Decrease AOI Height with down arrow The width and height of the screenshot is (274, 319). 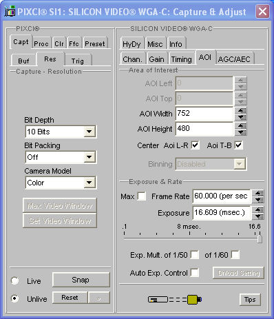click(241, 132)
